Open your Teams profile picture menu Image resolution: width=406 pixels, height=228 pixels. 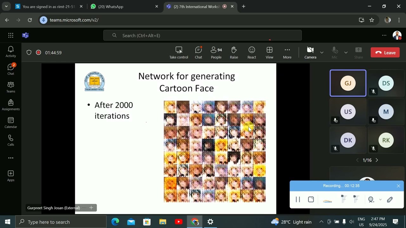pos(397,35)
